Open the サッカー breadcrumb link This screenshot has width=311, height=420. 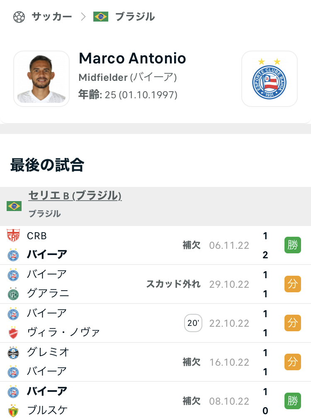(52, 17)
